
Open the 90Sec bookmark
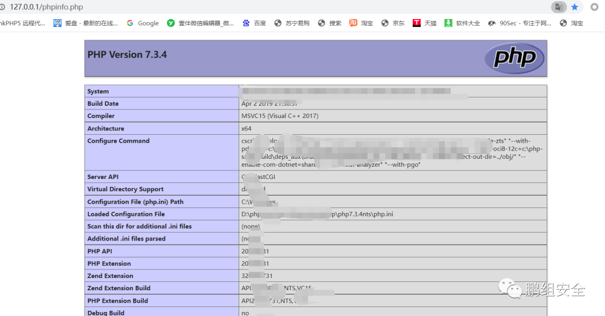[520, 23]
